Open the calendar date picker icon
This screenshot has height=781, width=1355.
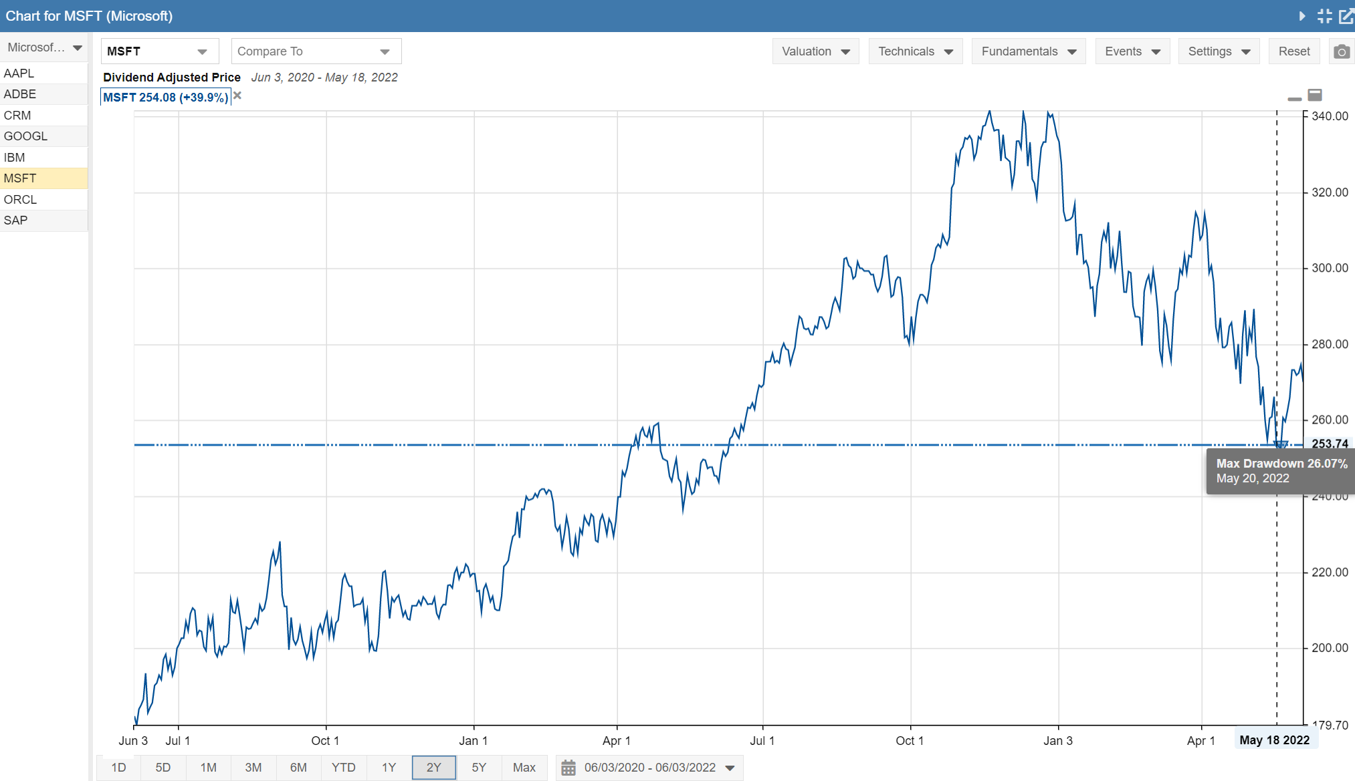(568, 768)
